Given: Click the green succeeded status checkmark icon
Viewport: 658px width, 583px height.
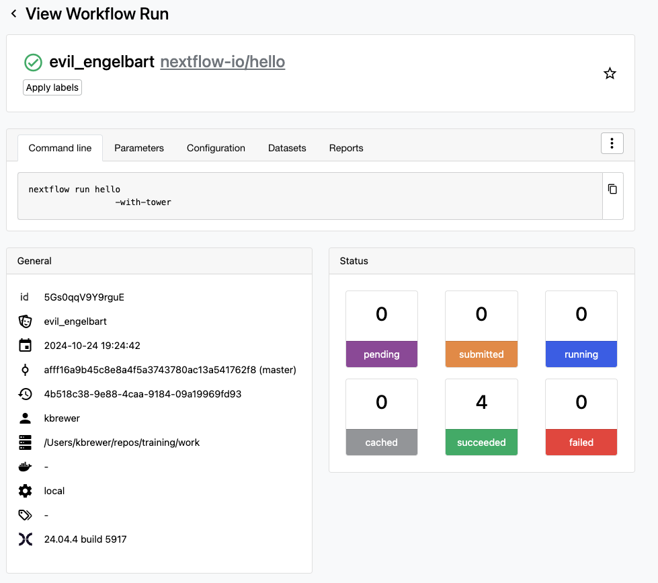Looking at the screenshot, I should [x=33, y=63].
